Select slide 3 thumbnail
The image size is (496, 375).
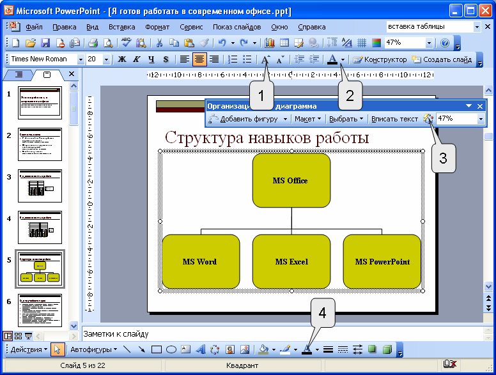click(40, 186)
